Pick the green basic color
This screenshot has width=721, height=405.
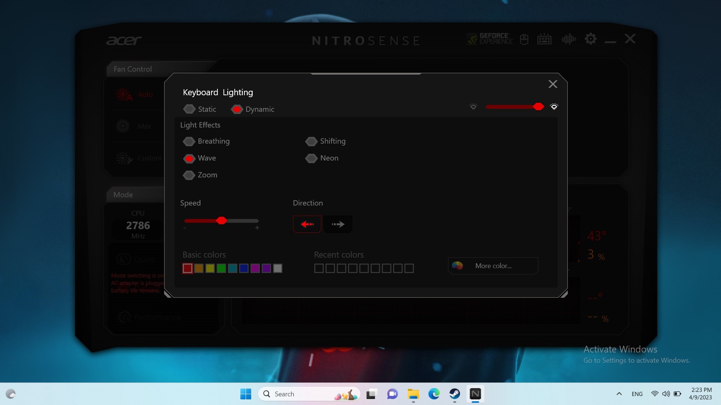click(222, 268)
